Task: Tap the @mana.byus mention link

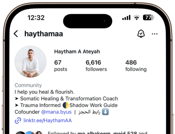Action: tap(56, 112)
